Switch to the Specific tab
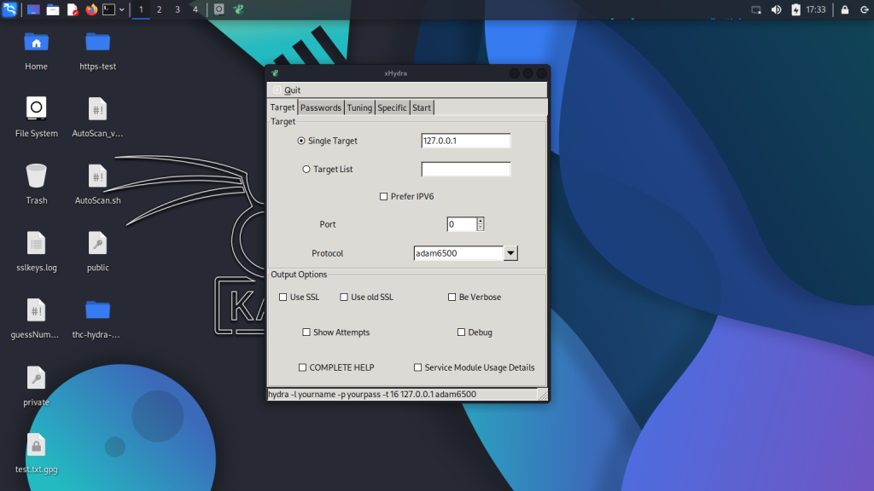The image size is (874, 491). pyautogui.click(x=392, y=107)
